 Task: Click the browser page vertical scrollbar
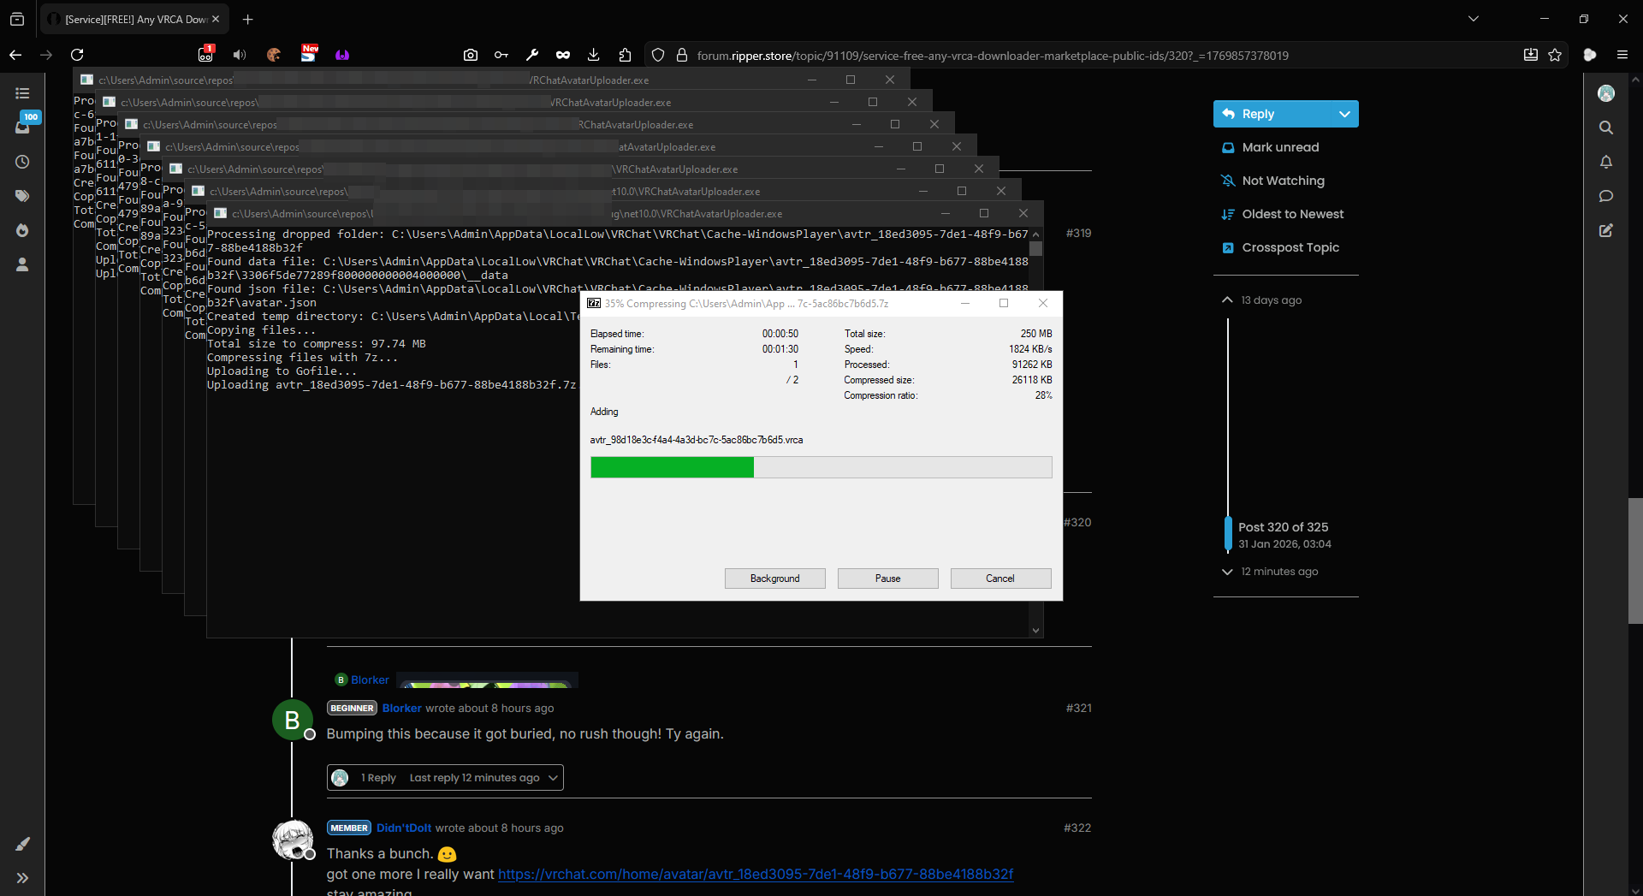pos(1635,561)
